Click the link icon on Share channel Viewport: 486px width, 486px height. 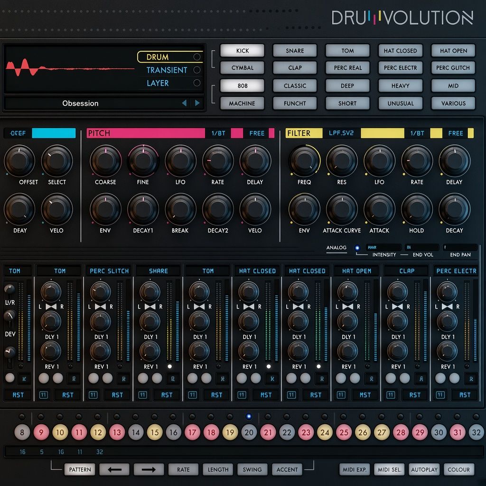tap(142, 395)
